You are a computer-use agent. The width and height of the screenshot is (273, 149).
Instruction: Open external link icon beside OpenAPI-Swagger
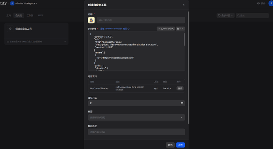point(129,29)
